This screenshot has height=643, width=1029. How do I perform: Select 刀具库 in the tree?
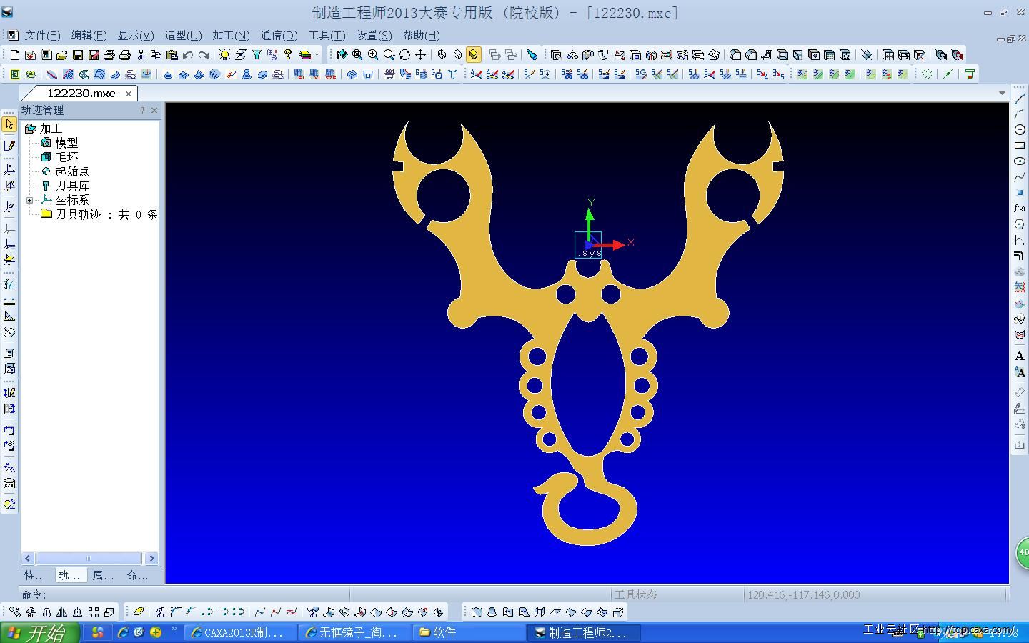click(72, 186)
